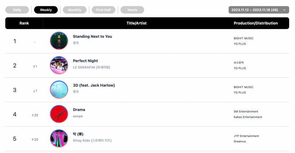Click the dropdown arrow beside week 46
Image resolution: width=295 pixels, height=153 pixels.
tap(284, 10)
